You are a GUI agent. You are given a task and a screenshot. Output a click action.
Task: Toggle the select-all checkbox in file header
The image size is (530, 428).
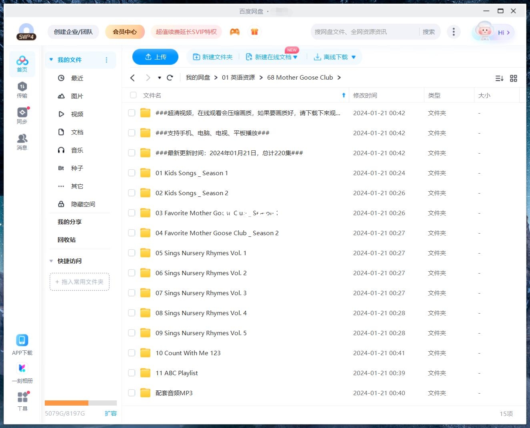[x=133, y=95]
